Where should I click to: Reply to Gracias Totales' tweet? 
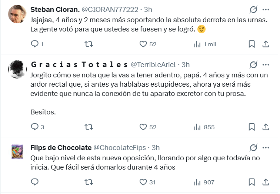pyautogui.click(x=35, y=127)
